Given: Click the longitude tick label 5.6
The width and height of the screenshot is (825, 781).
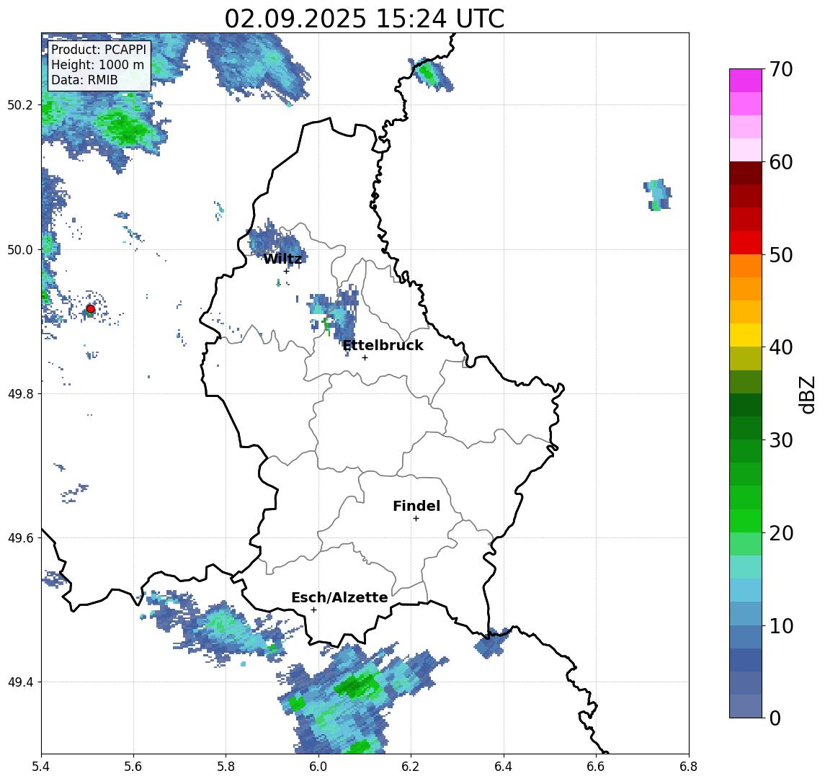Looking at the screenshot, I should point(133,766).
